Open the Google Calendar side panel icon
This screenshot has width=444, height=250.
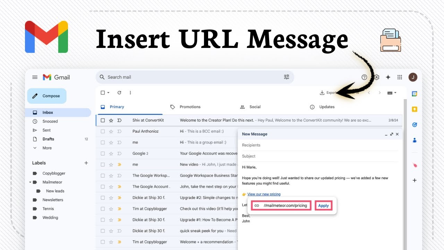(415, 93)
